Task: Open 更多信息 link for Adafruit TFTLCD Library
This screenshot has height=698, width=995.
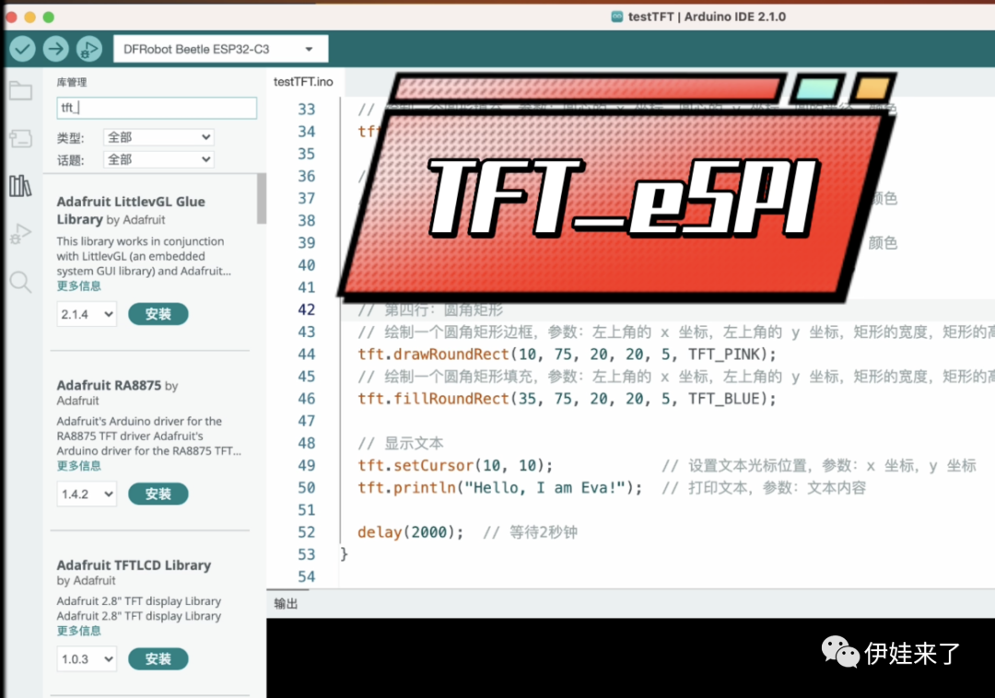Action: click(x=79, y=631)
